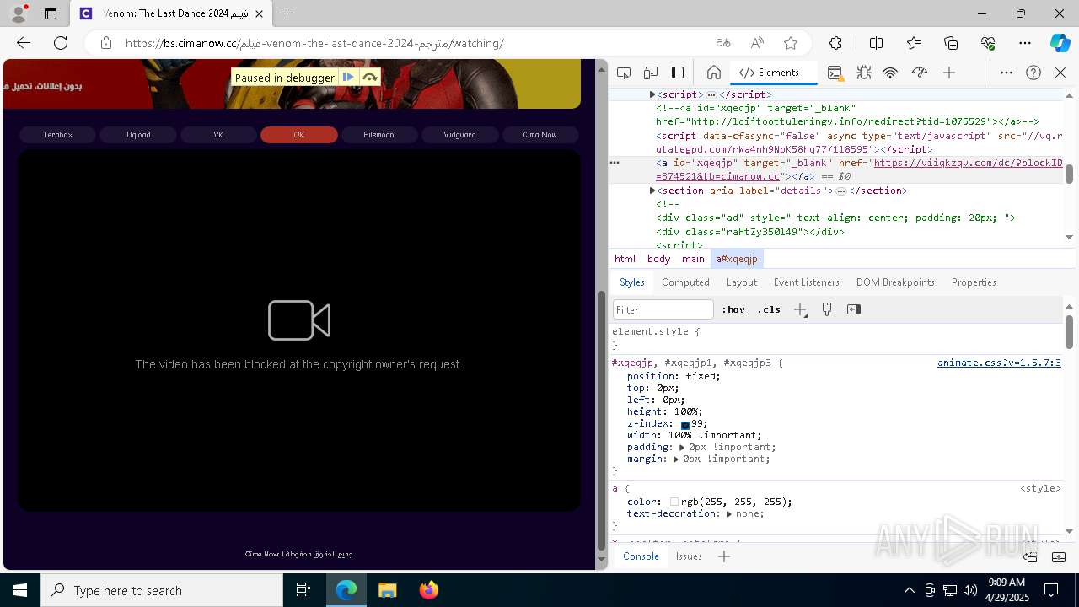Activate the inspect element picker tool
This screenshot has height=607, width=1079.
pyautogui.click(x=624, y=73)
